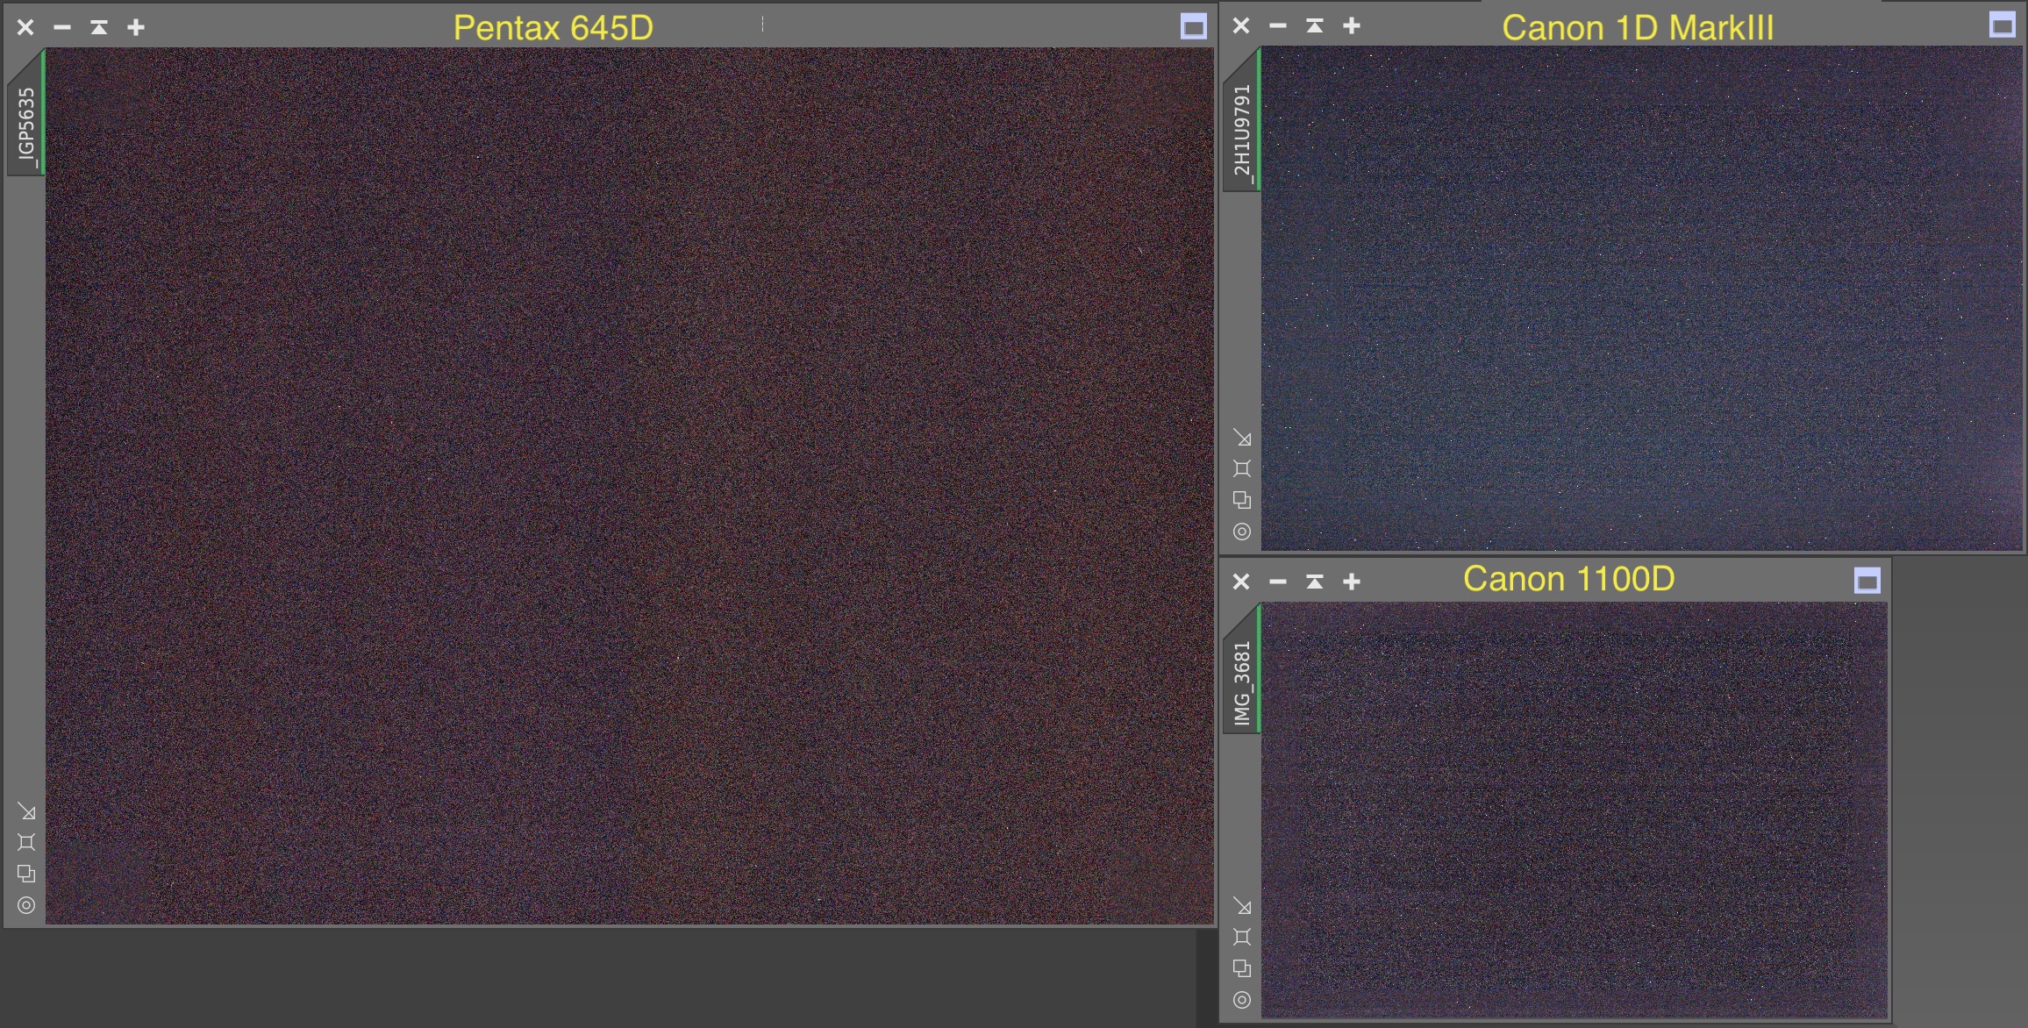The width and height of the screenshot is (2028, 1028).
Task: Click the concentric circle icon in the Canon 1100D window
Action: click(x=1242, y=1000)
